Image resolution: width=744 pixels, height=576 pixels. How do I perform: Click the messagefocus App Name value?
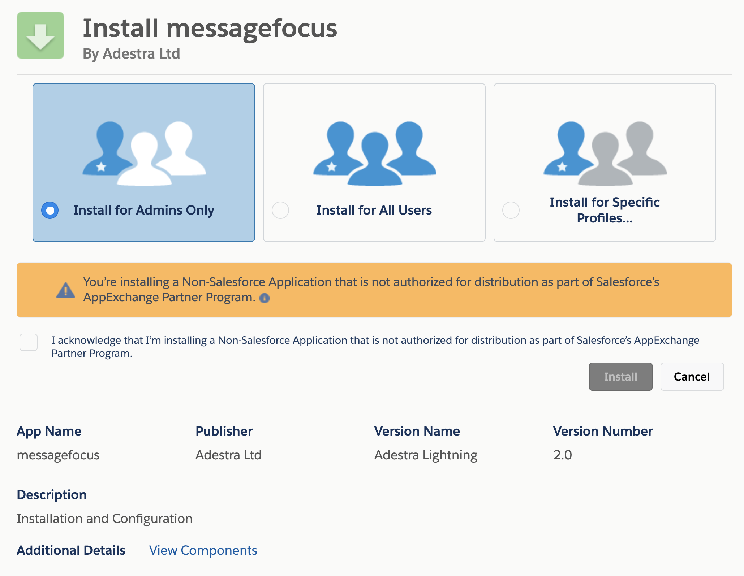click(x=58, y=455)
